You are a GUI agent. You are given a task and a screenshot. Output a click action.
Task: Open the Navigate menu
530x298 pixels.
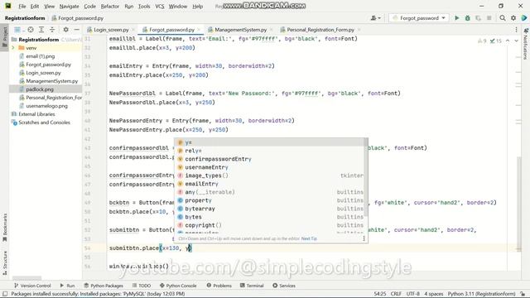69,6
